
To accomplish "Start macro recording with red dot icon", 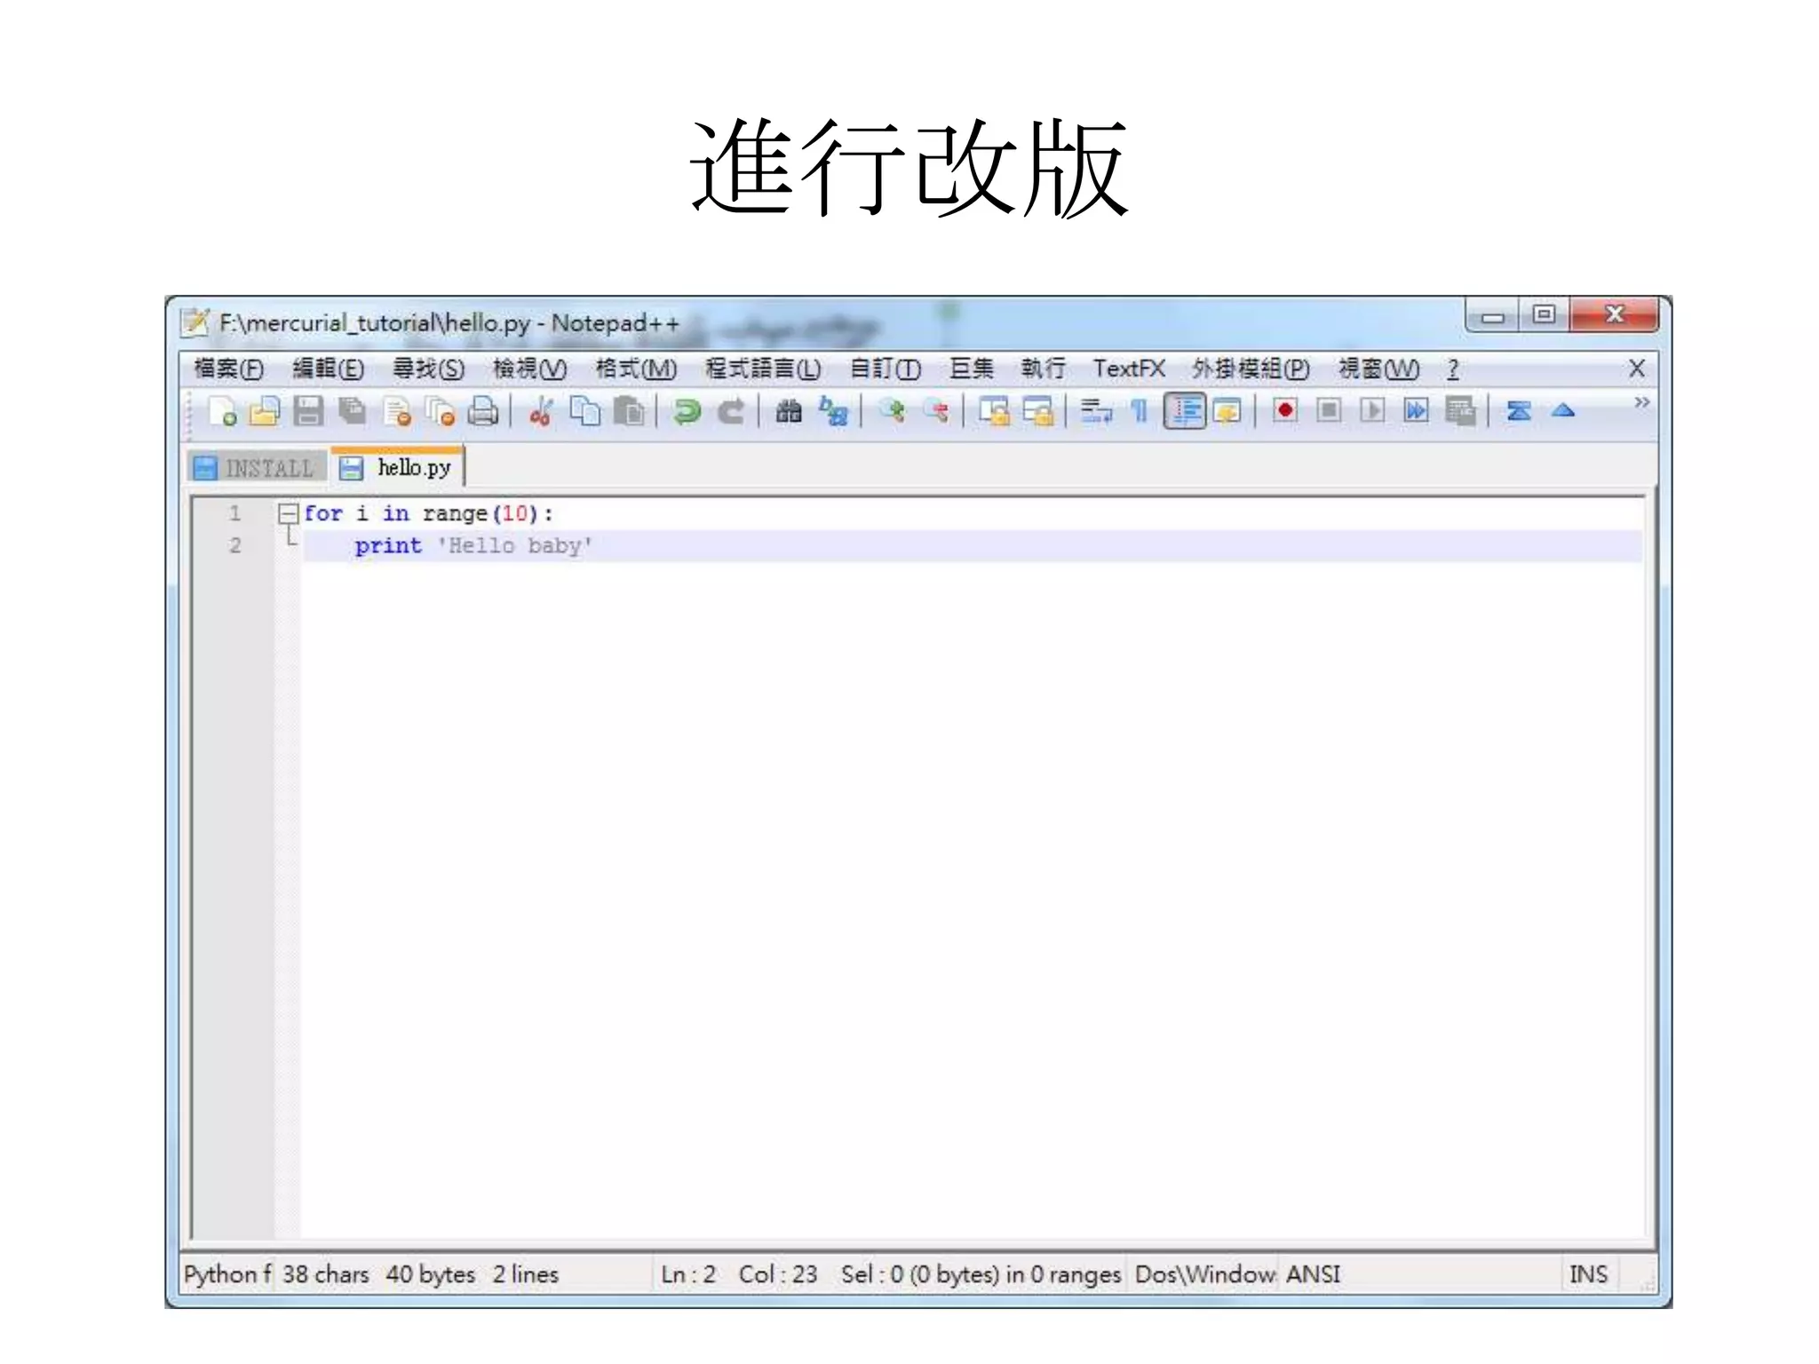I will pyautogui.click(x=1284, y=410).
